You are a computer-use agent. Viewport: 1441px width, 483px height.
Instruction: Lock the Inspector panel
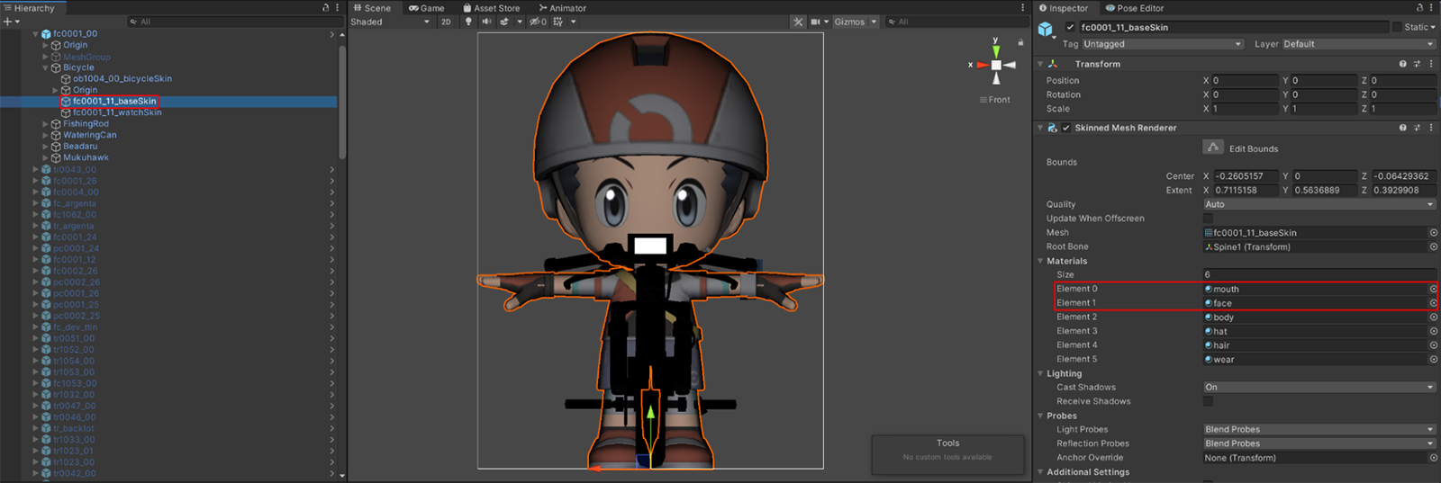point(1419,8)
